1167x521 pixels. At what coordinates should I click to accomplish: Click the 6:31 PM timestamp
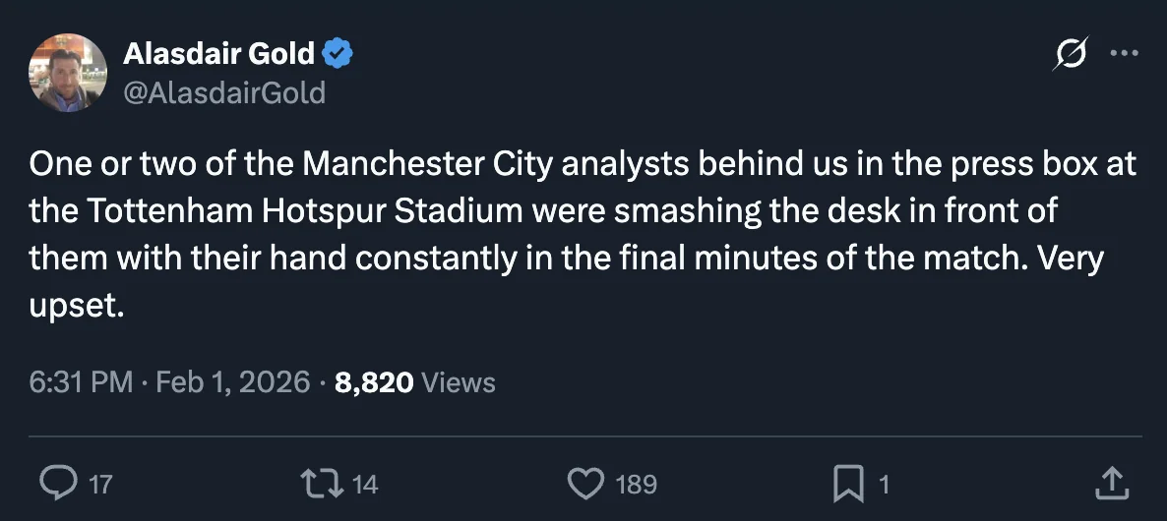tap(81, 381)
